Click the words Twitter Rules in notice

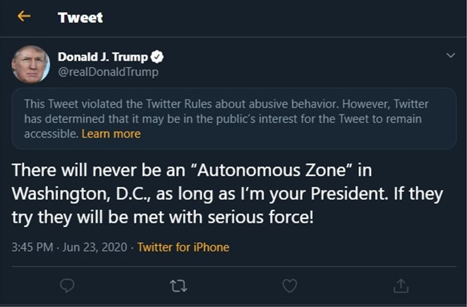[169, 104]
